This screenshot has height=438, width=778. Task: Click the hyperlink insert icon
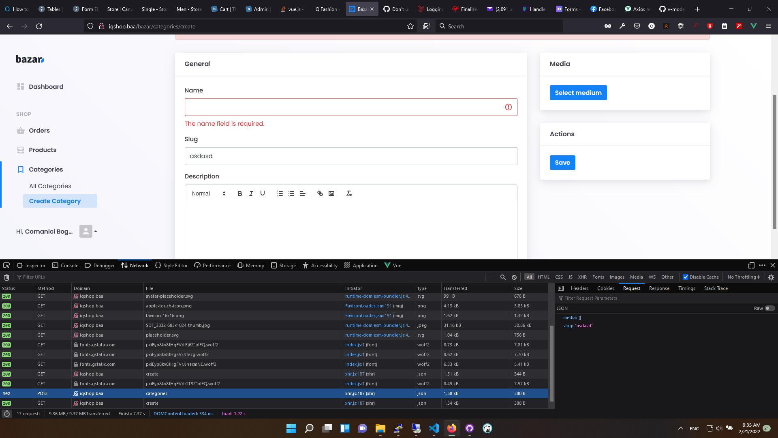(319, 193)
